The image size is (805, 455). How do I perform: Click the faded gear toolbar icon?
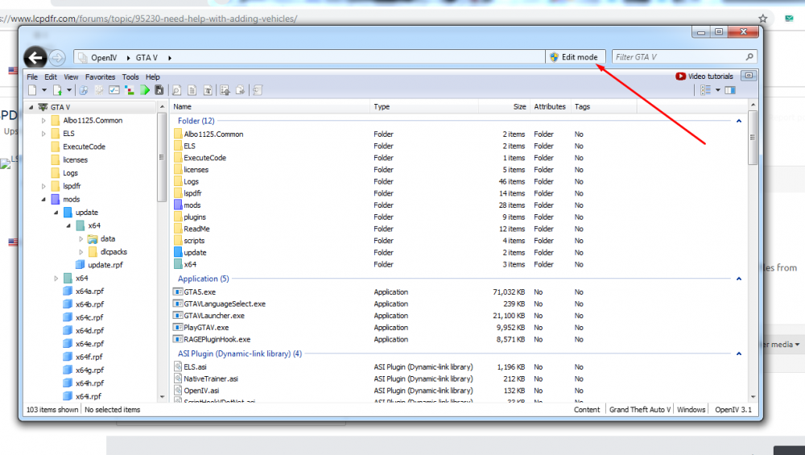click(99, 90)
